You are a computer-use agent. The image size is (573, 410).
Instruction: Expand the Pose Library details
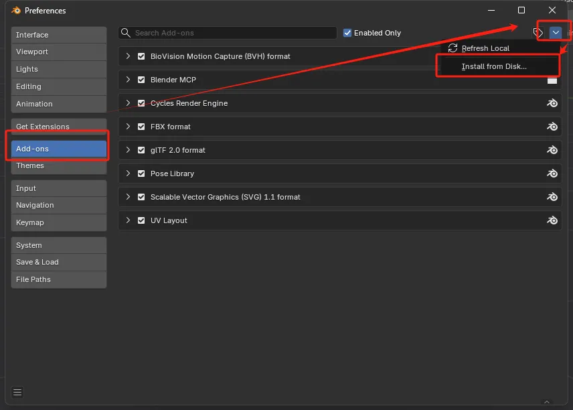coord(128,173)
